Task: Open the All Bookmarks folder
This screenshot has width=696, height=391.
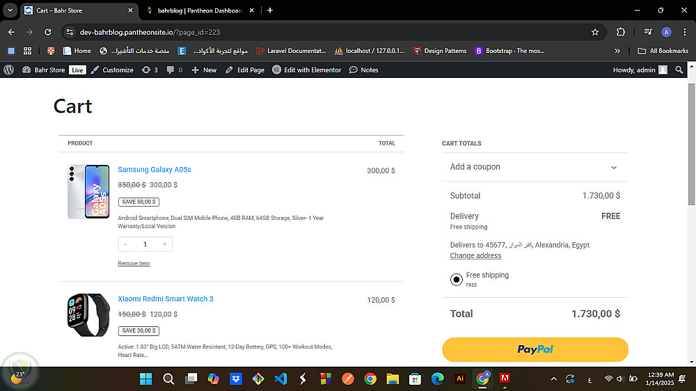Action: (x=663, y=51)
